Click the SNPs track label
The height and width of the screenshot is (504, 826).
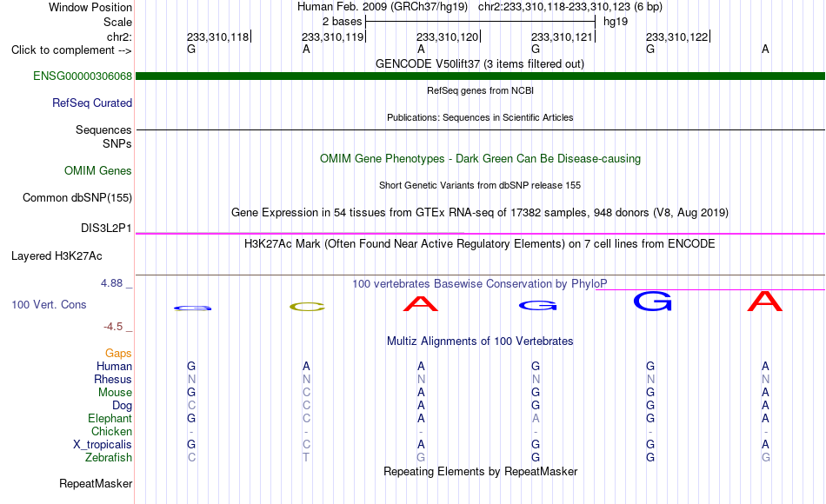click(117, 143)
